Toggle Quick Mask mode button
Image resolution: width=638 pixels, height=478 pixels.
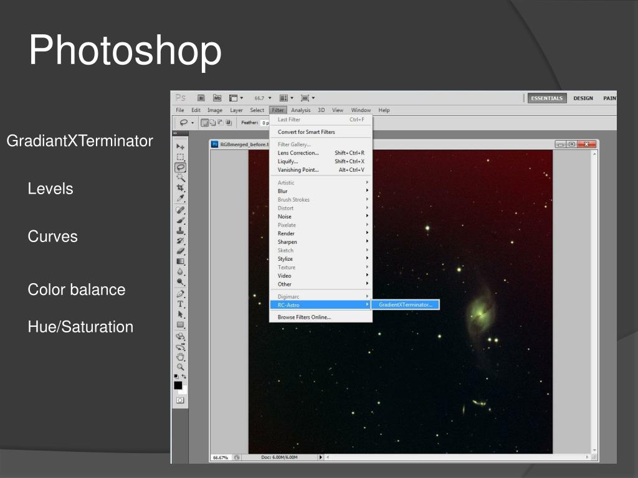[180, 400]
